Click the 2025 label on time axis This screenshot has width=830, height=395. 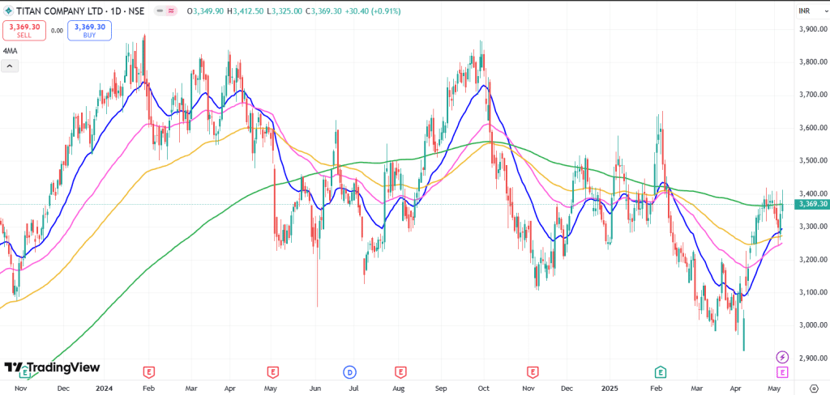coord(611,388)
